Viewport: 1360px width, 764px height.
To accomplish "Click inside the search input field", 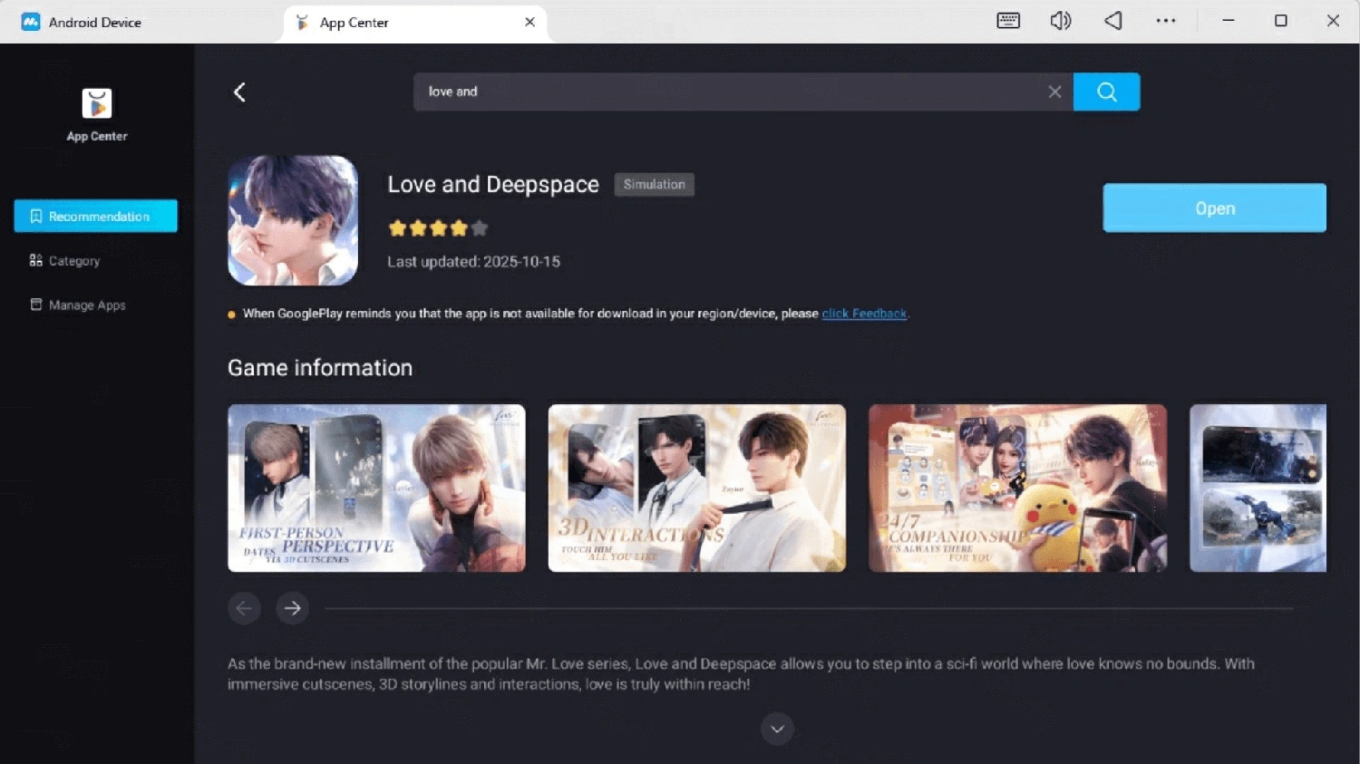I will click(x=725, y=92).
